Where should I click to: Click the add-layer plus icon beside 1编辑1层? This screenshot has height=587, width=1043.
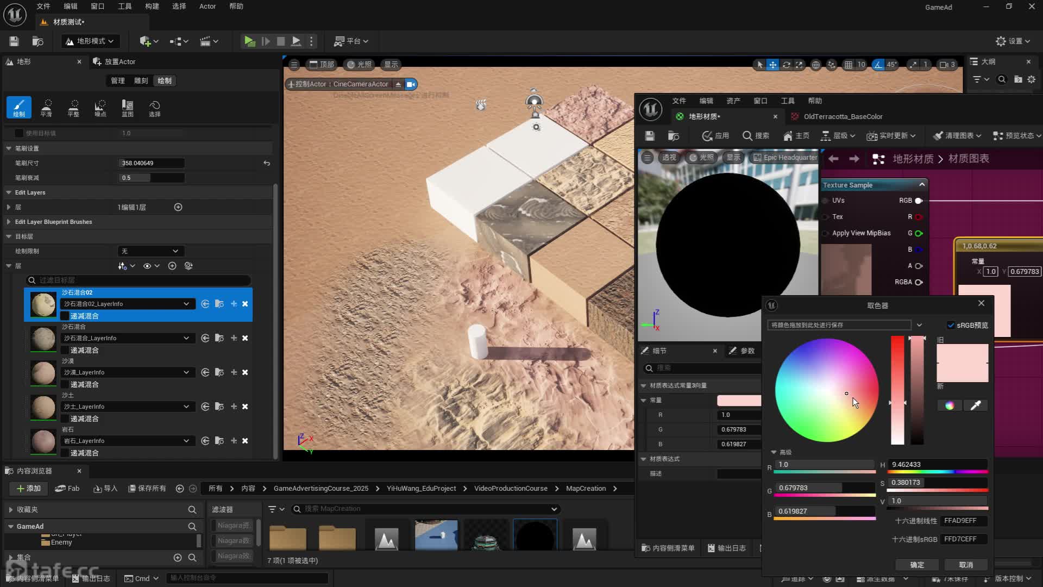(178, 207)
